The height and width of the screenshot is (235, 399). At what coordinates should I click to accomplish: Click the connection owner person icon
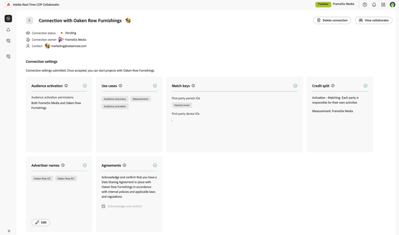[x=28, y=40]
